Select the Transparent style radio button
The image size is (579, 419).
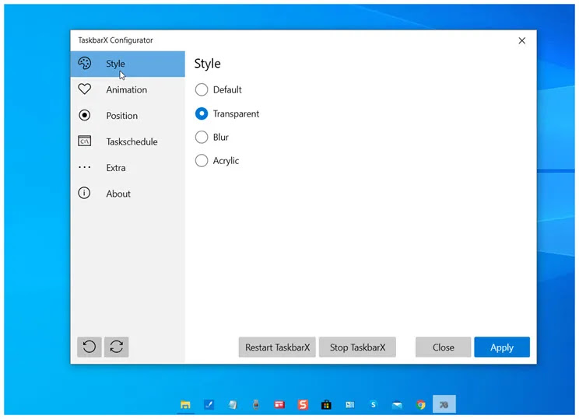tap(202, 113)
